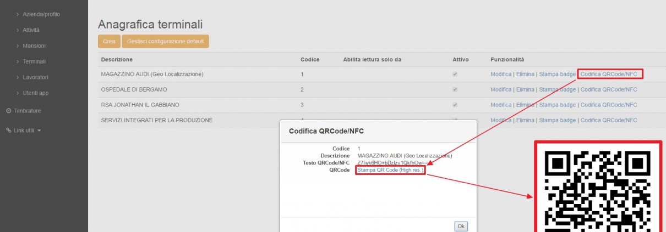666x232 pixels.
Task: Toggle Attivo checkbox for MAGAZZINO AUDI
Action: pyautogui.click(x=455, y=74)
